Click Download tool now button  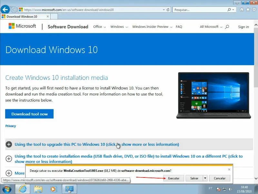click(x=29, y=114)
